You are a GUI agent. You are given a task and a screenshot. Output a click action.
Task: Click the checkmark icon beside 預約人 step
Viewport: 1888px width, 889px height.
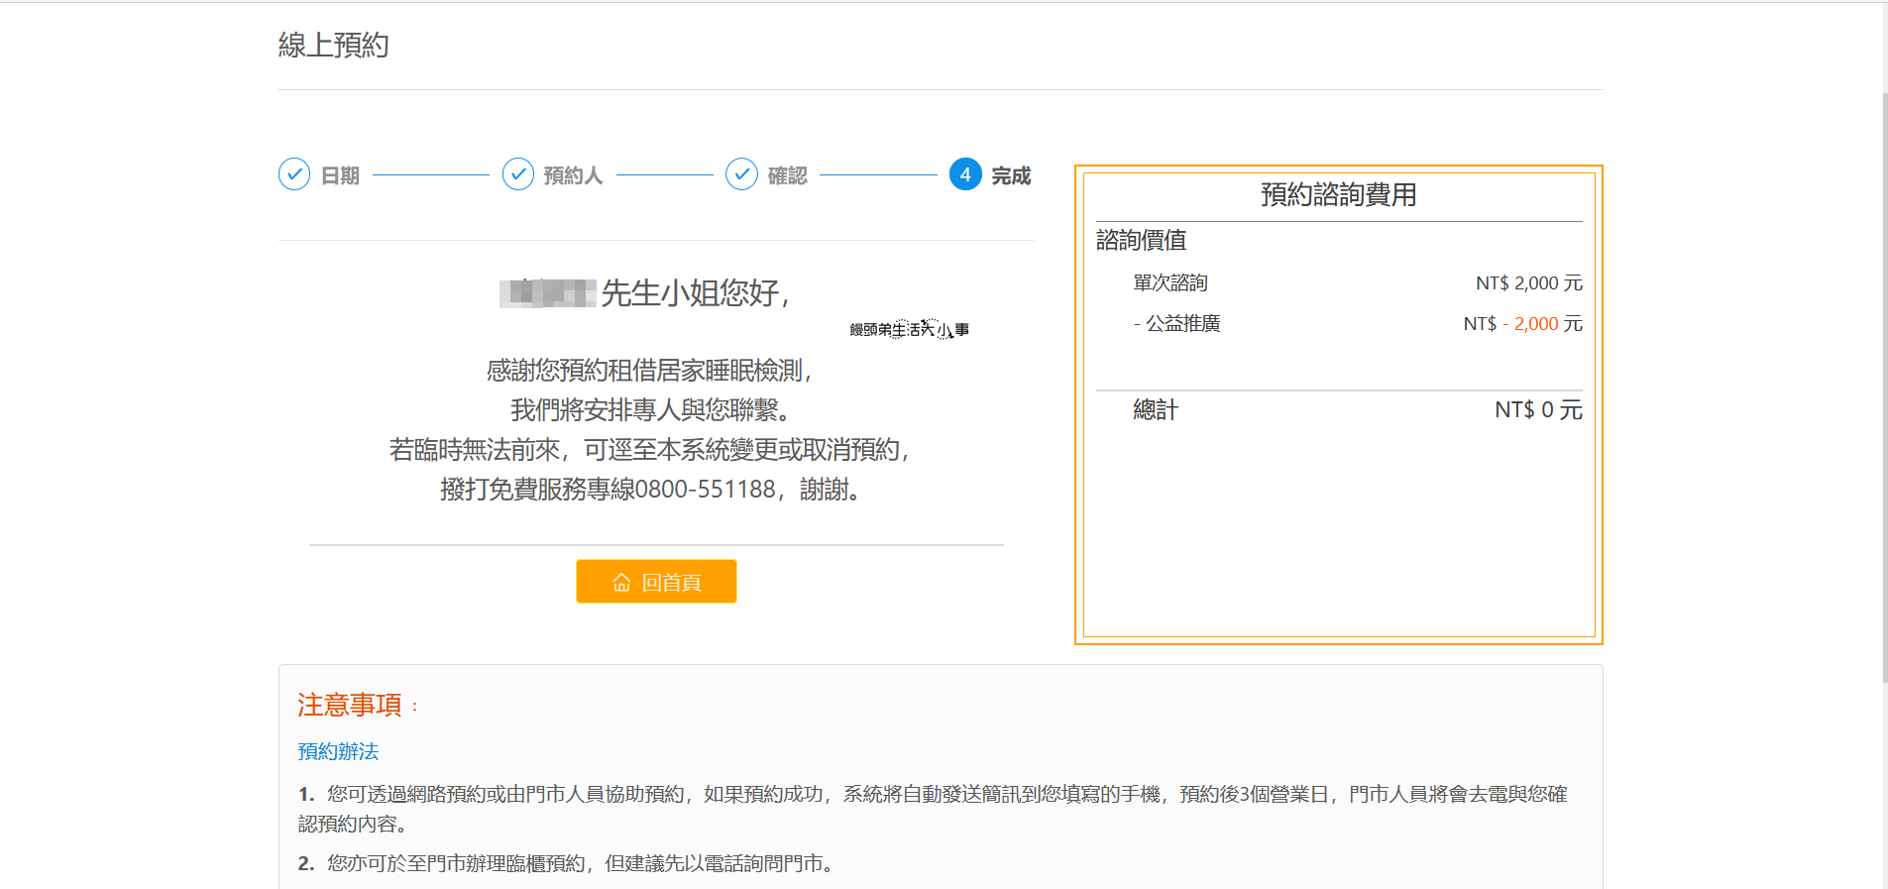518,174
